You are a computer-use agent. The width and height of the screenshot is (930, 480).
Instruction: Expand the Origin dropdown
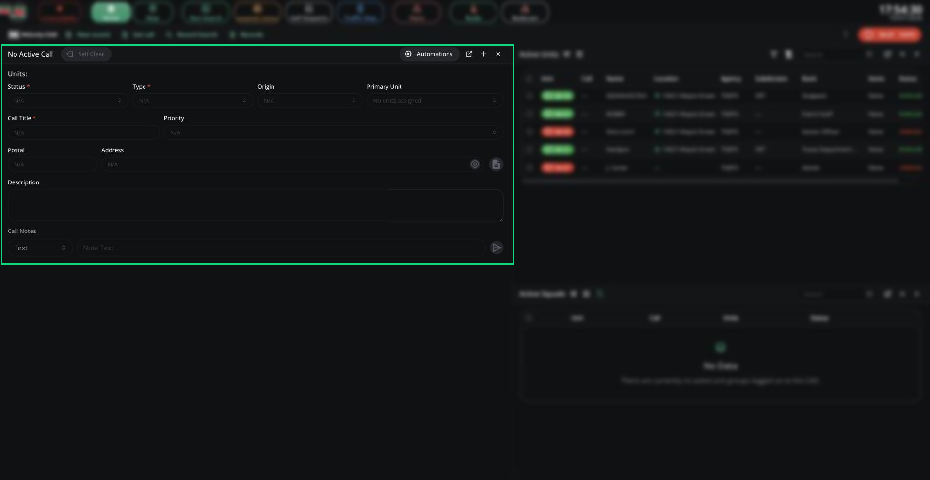(x=310, y=100)
